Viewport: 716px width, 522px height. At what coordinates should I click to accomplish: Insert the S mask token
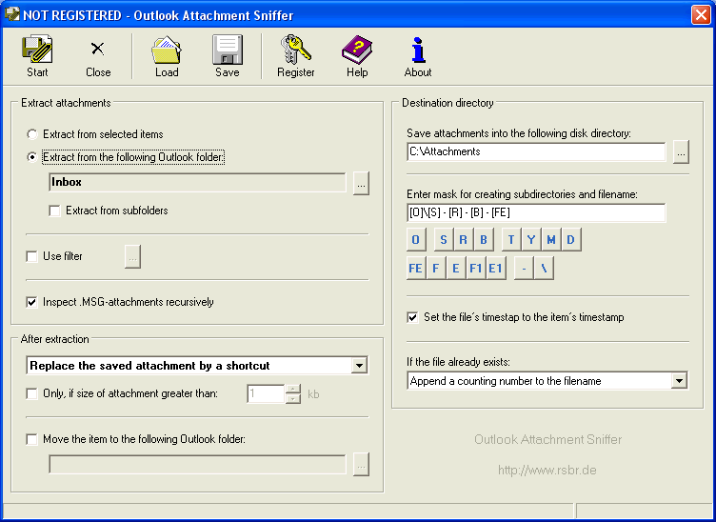click(x=444, y=240)
